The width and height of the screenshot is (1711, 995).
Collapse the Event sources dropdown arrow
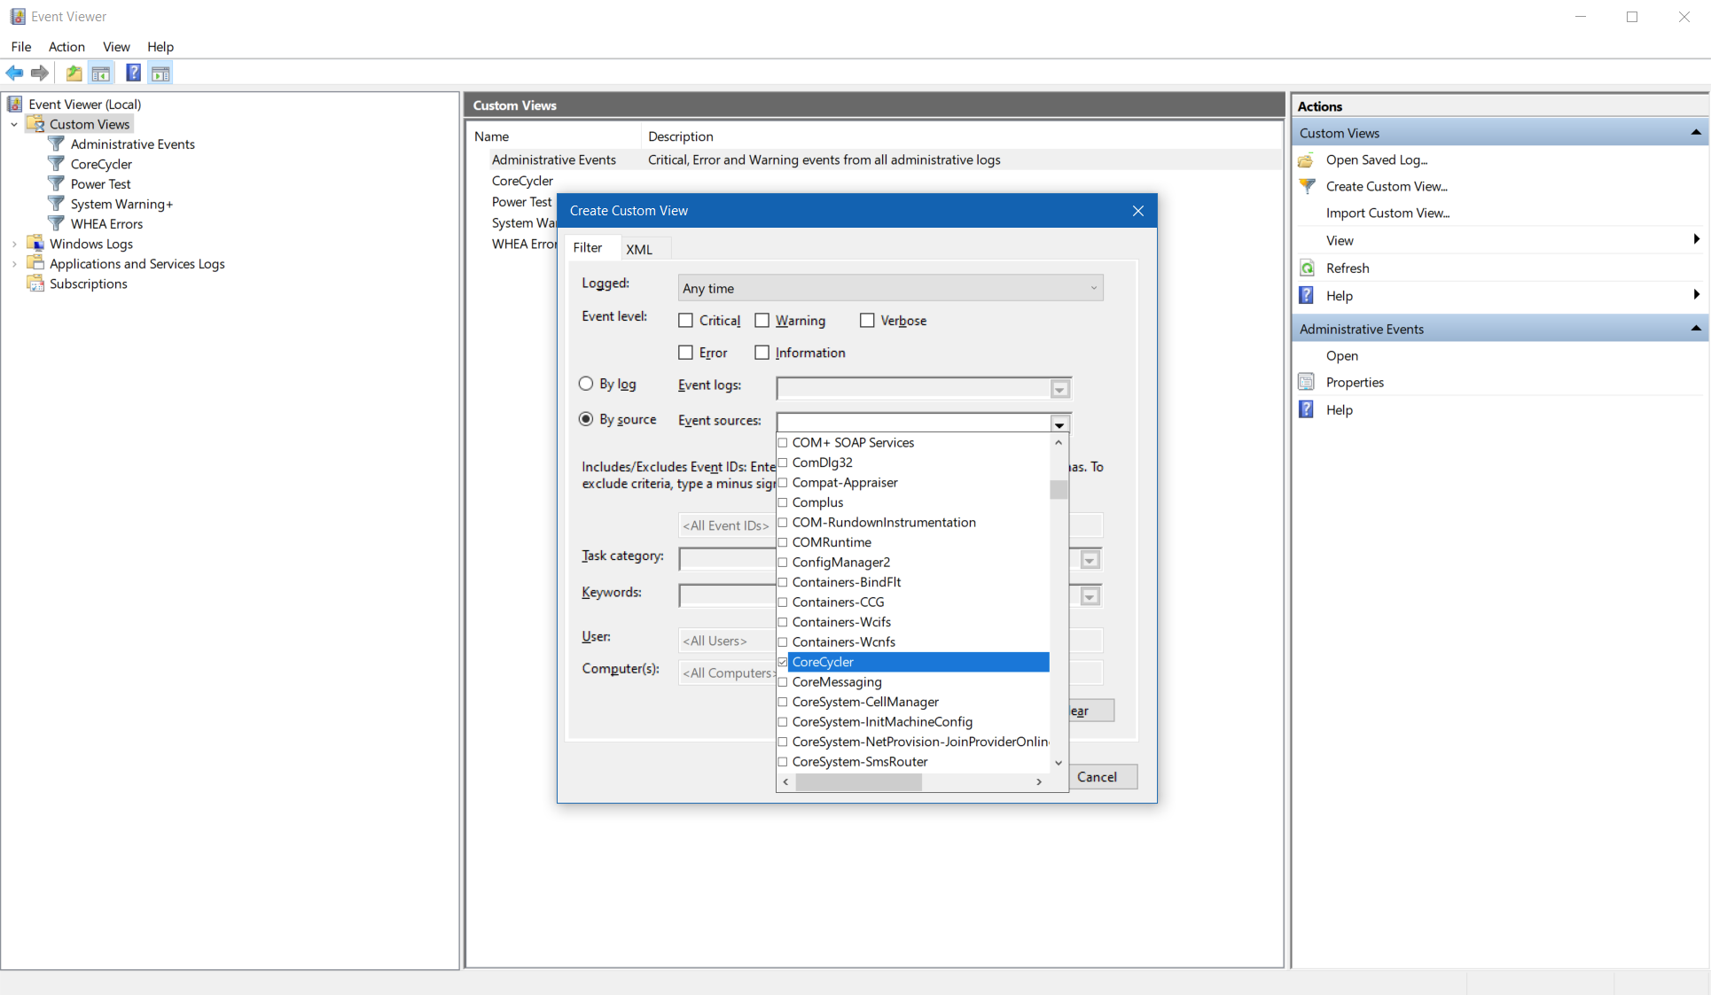click(x=1059, y=424)
